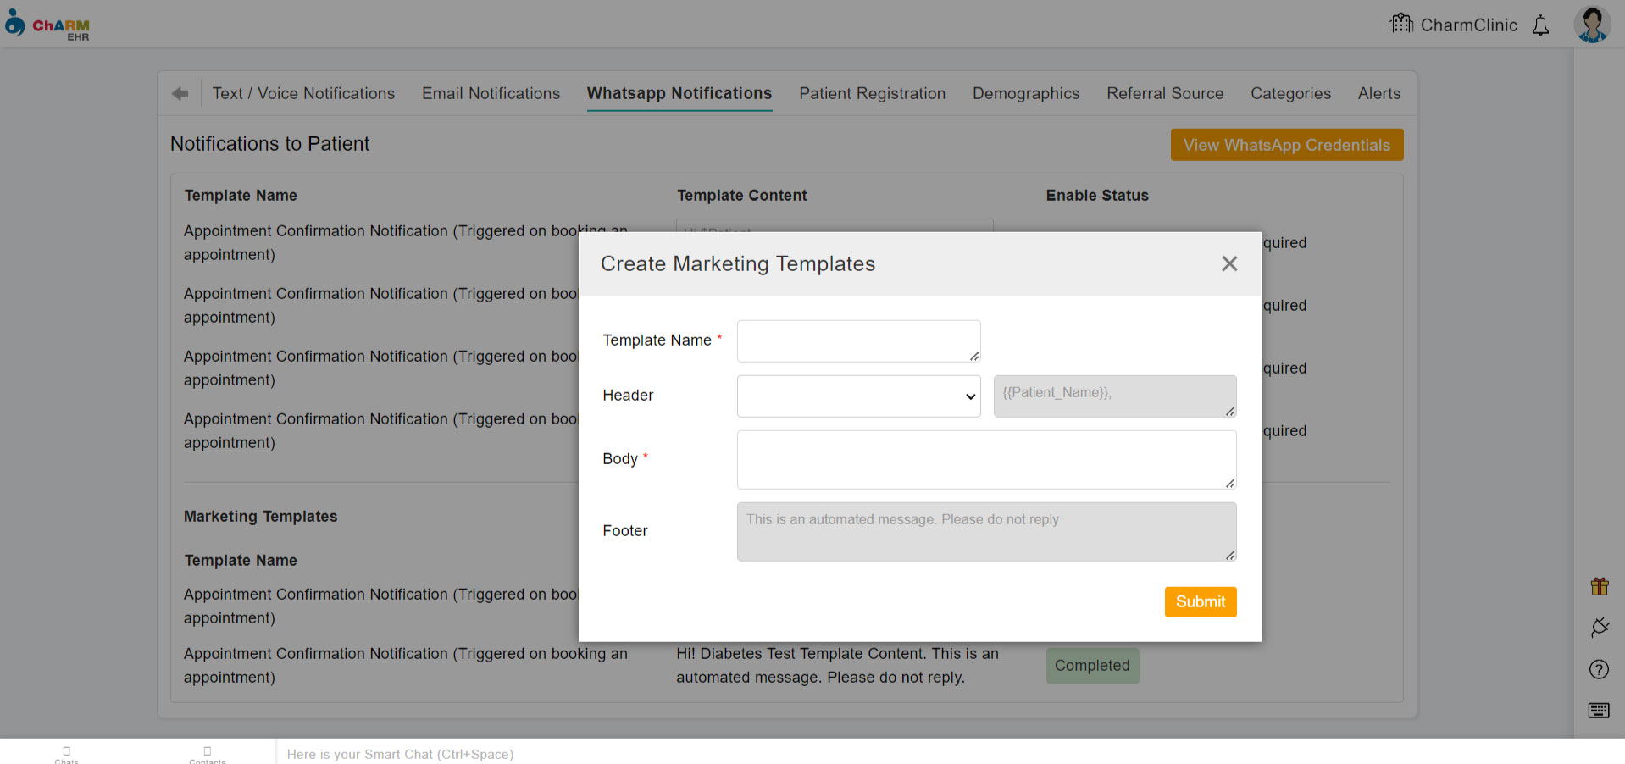Open the Chats panel at bottom left

tap(66, 754)
